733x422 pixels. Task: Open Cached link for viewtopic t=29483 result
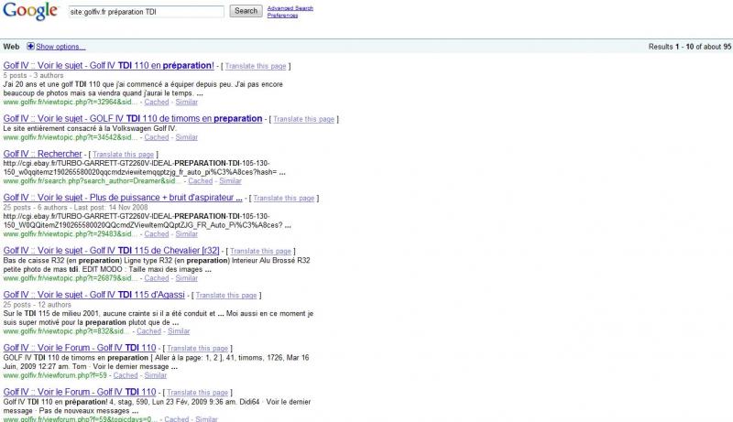coord(157,233)
